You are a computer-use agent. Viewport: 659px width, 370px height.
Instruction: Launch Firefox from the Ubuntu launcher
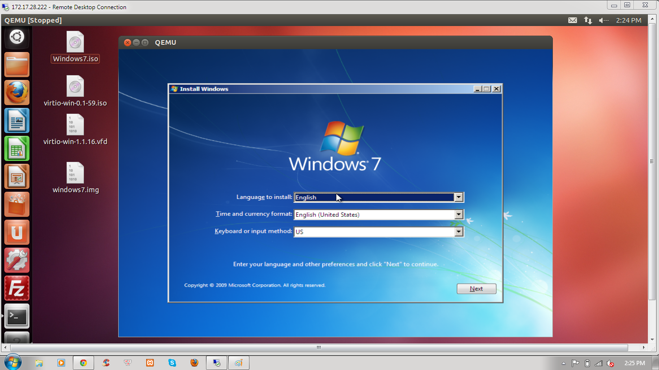17,92
